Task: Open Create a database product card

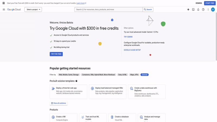Action: pyautogui.click(x=122, y=118)
